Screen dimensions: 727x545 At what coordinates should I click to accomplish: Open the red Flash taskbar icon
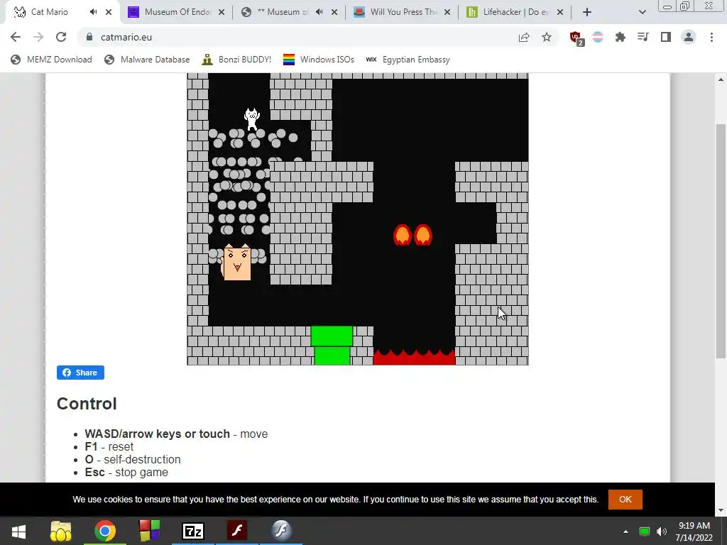point(237,531)
